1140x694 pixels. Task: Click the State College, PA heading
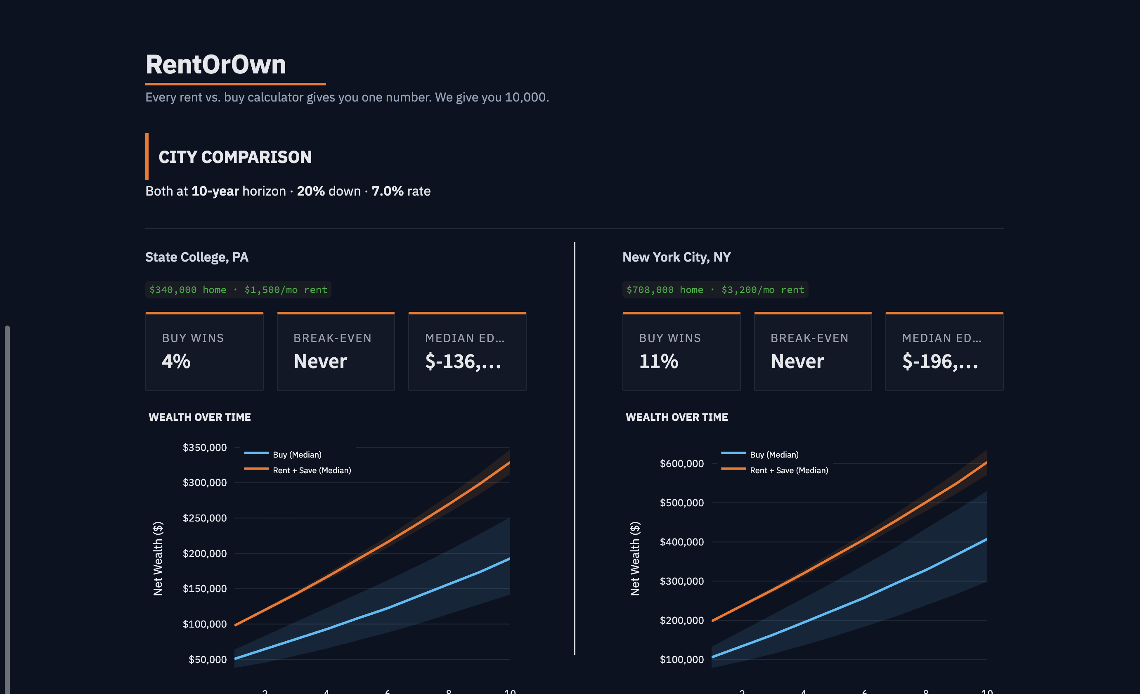pos(196,257)
